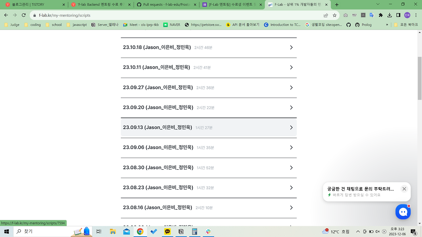422x237 pixels.
Task: Open Chrome's downloads icon
Action: coord(390,15)
